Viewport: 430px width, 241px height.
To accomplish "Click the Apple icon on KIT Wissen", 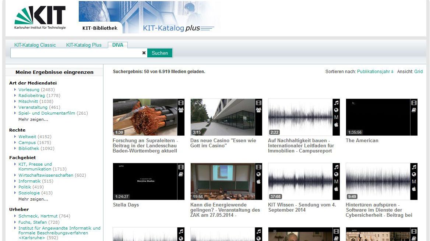I will [336, 189].
